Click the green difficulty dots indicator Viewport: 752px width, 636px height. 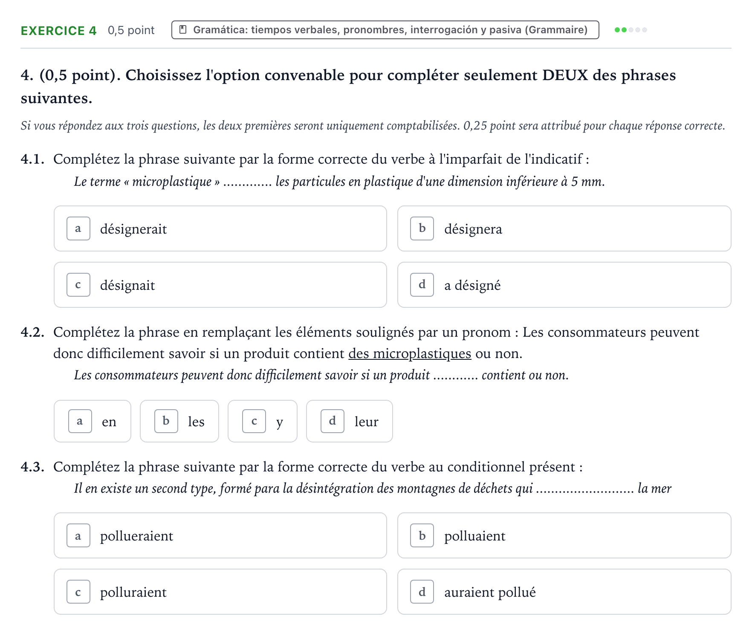pos(631,30)
